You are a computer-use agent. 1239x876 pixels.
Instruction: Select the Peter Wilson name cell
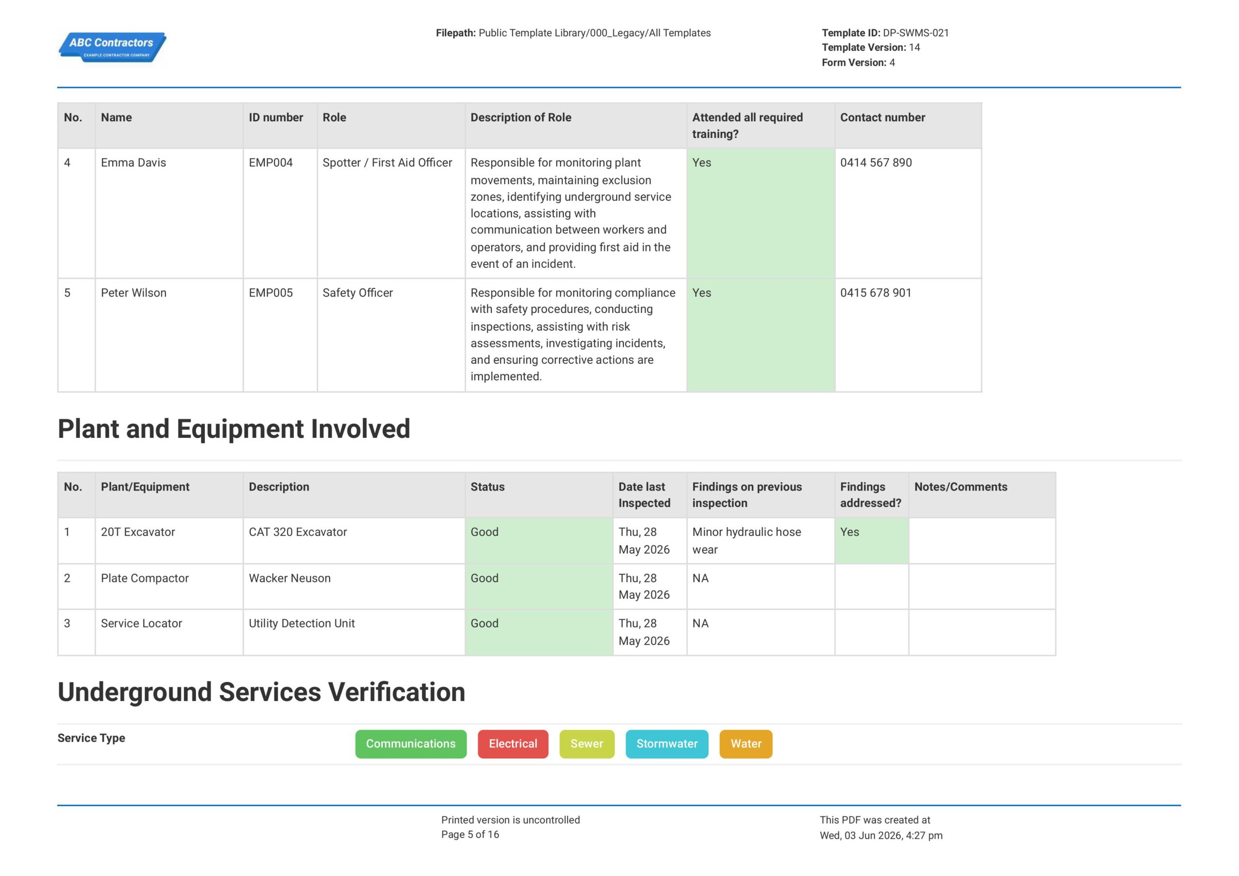[169, 335]
